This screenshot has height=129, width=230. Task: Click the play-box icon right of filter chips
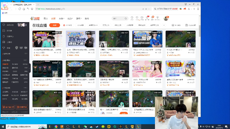click(x=173, y=25)
